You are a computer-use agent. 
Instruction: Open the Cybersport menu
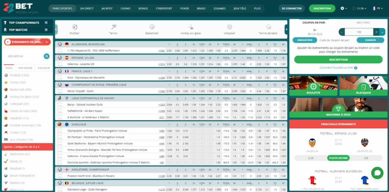click(x=164, y=8)
